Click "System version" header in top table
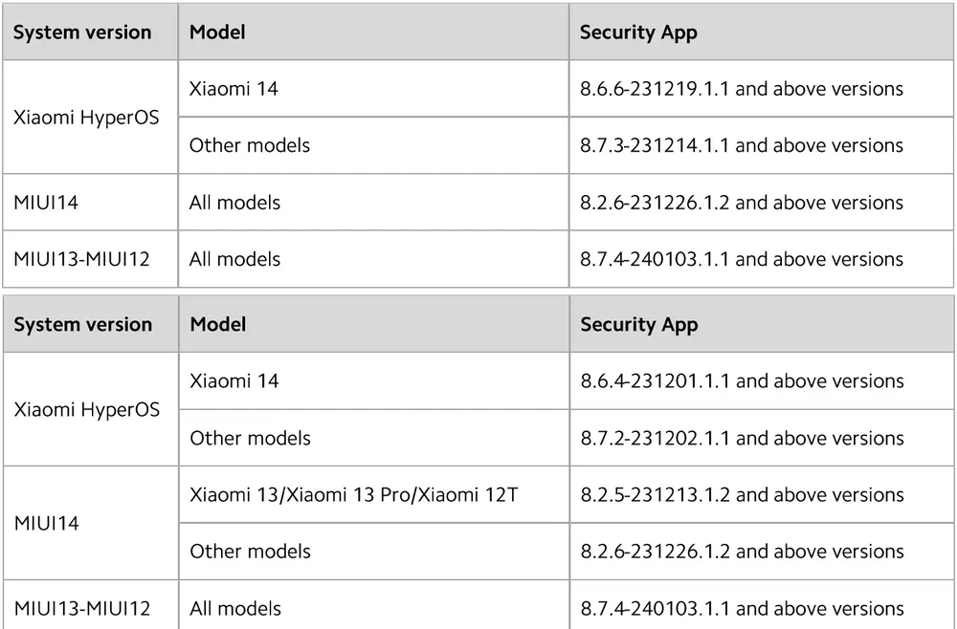The height and width of the screenshot is (629, 957). pyautogui.click(x=82, y=33)
